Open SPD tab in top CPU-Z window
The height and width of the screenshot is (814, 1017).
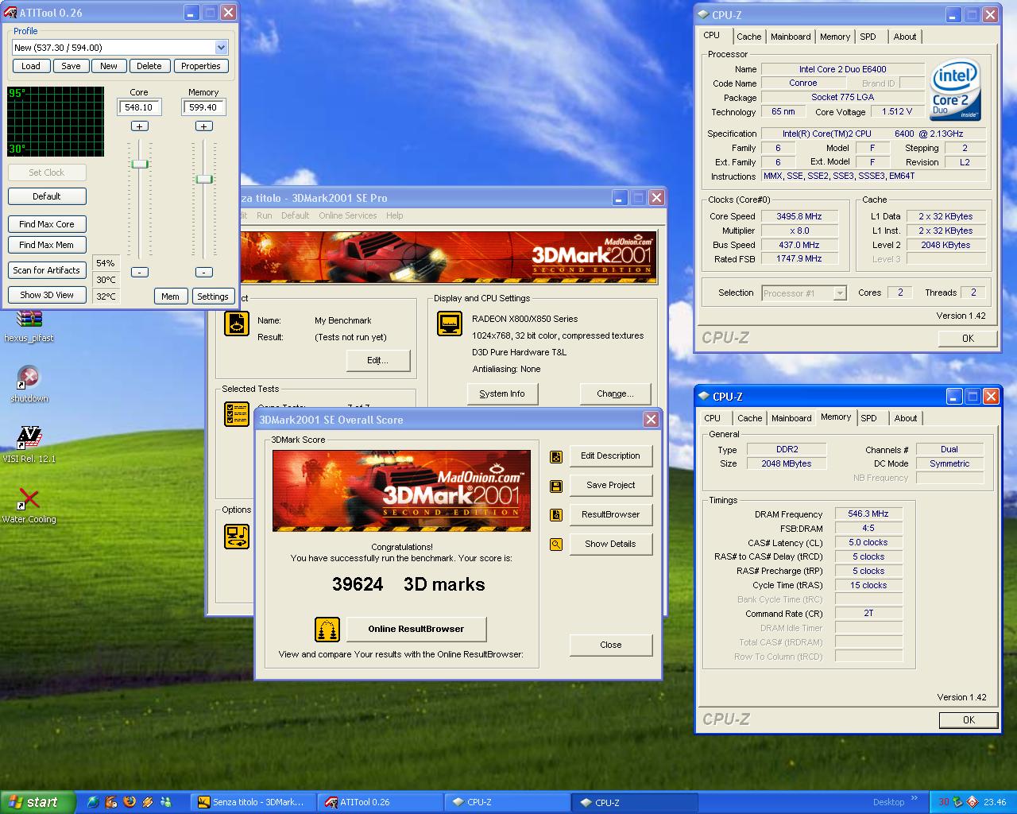coord(868,37)
